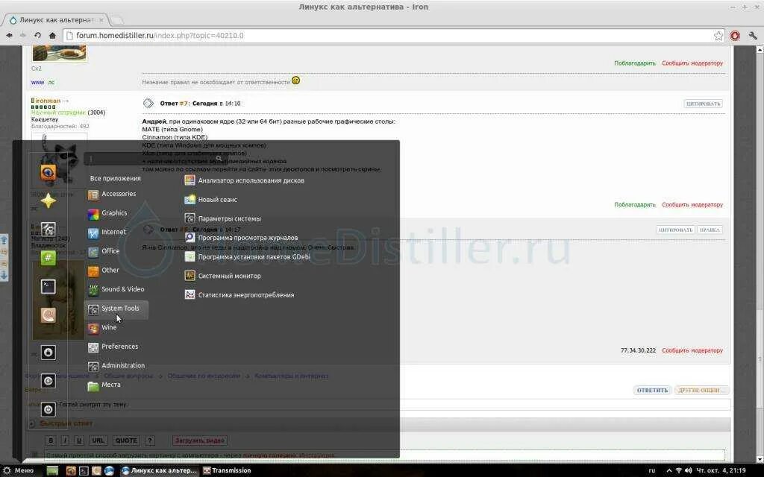This screenshot has height=477, width=764.
Task: Launch Новый сеанс
Action: (x=211, y=200)
